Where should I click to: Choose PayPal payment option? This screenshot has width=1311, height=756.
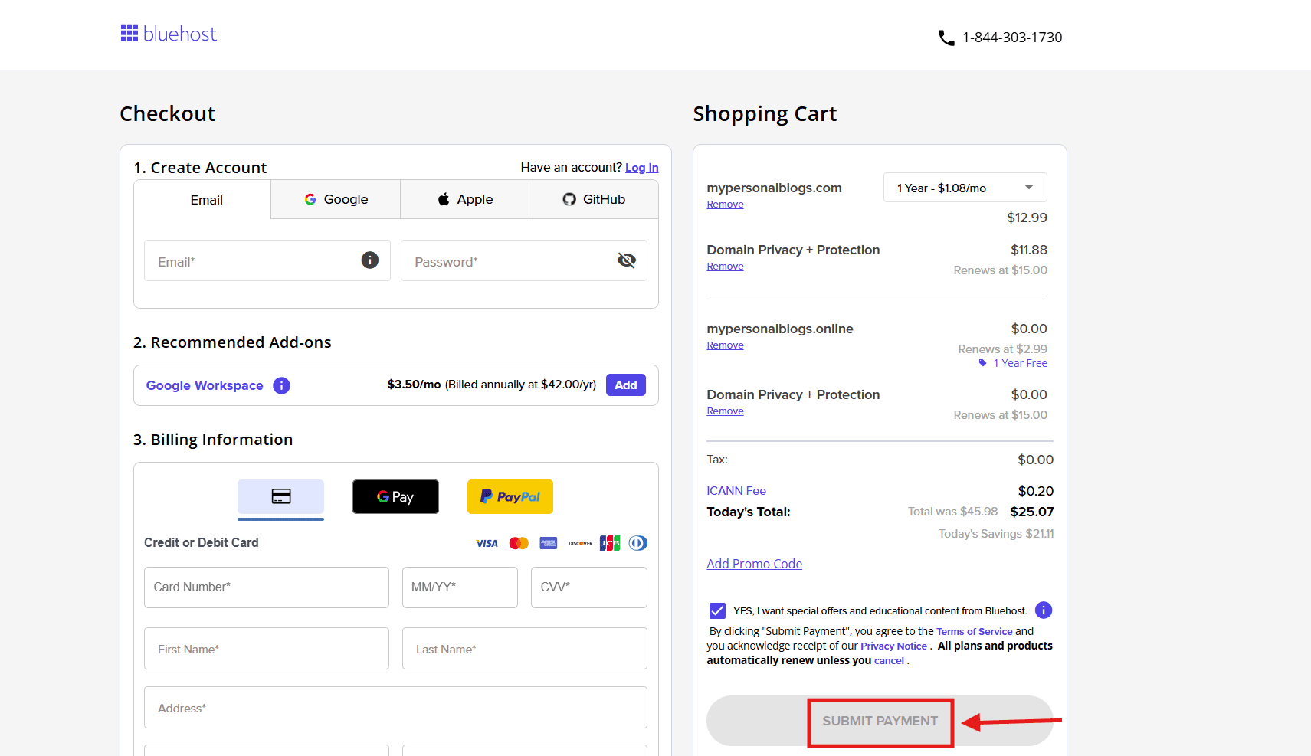click(510, 497)
